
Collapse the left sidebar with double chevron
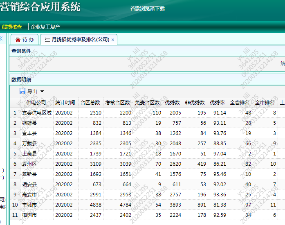(1, 38)
